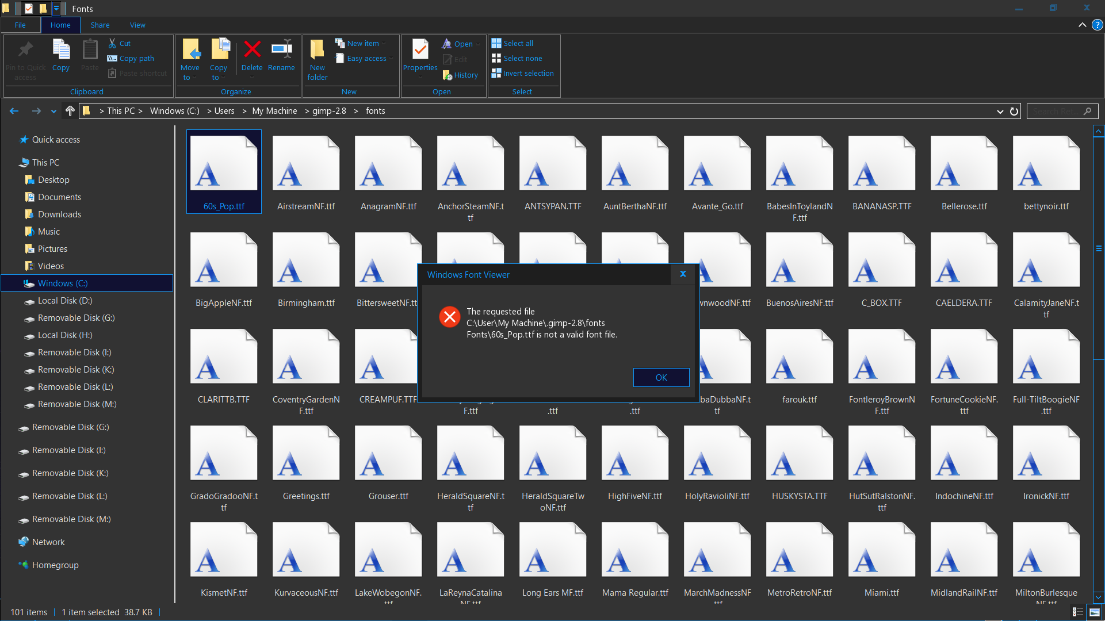Select the AirstreamNF.ttf font file
The width and height of the screenshot is (1105, 621).
(306, 172)
